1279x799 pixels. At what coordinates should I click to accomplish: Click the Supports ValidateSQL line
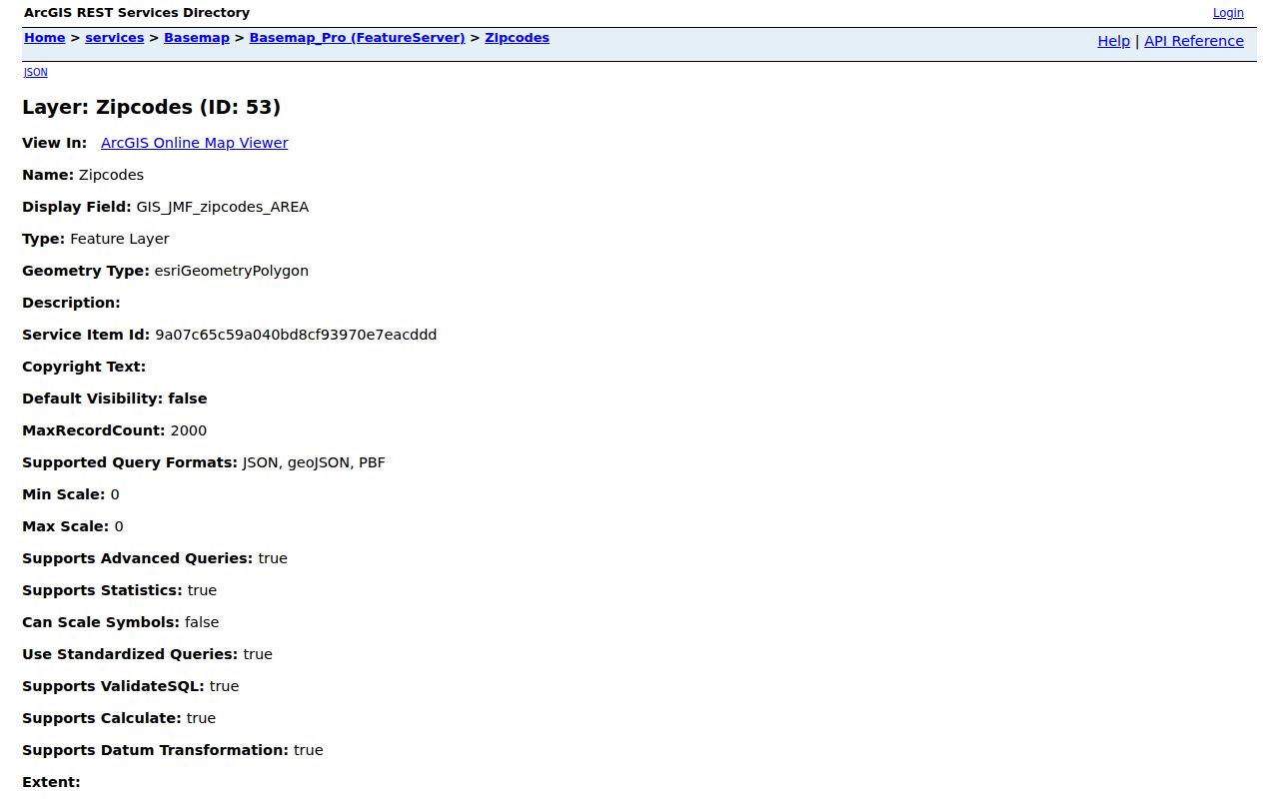(131, 686)
